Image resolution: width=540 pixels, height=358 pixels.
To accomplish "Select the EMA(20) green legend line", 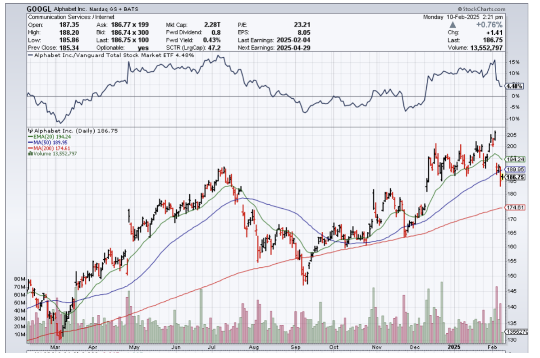I will (x=30, y=136).
